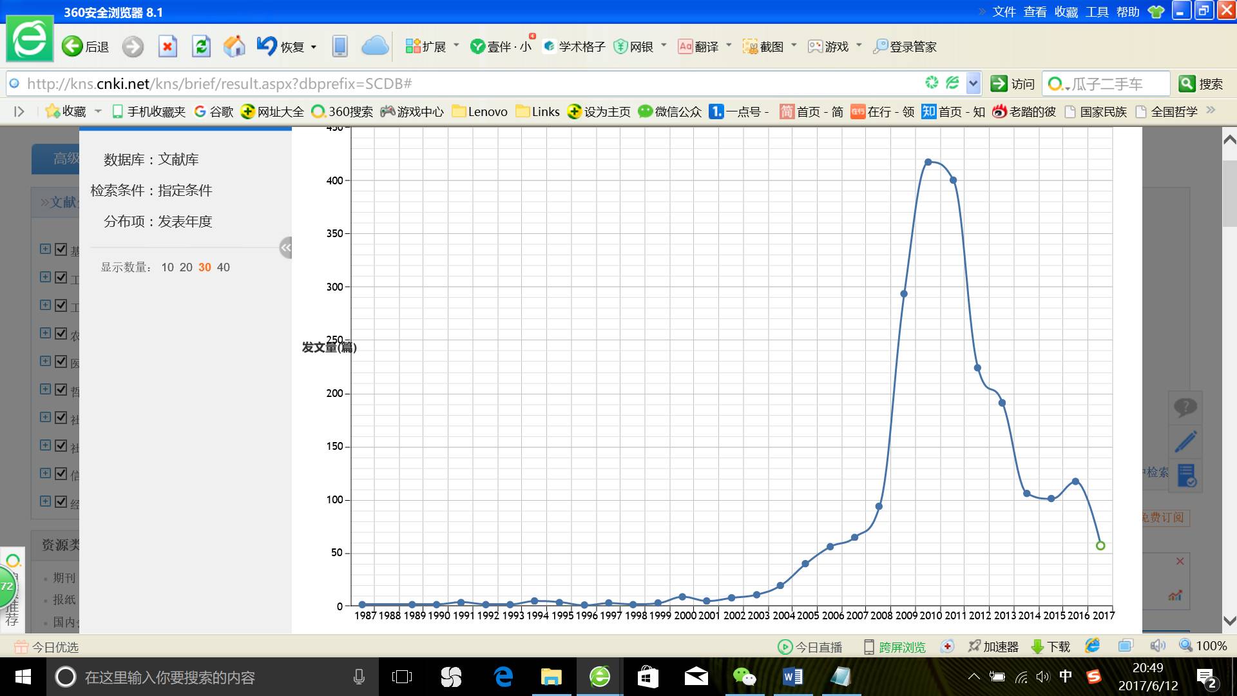Click the browser back arrow icon

click(x=73, y=46)
